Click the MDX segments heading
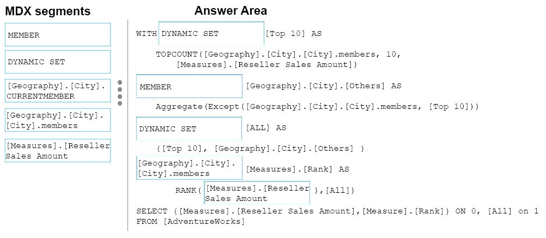The height and width of the screenshot is (238, 546). (48, 11)
